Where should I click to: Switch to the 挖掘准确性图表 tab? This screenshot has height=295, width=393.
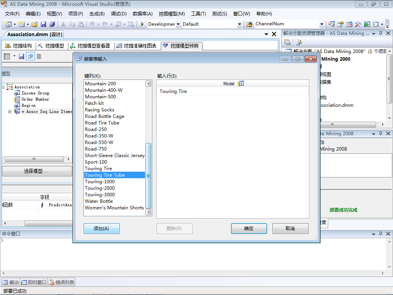137,46
